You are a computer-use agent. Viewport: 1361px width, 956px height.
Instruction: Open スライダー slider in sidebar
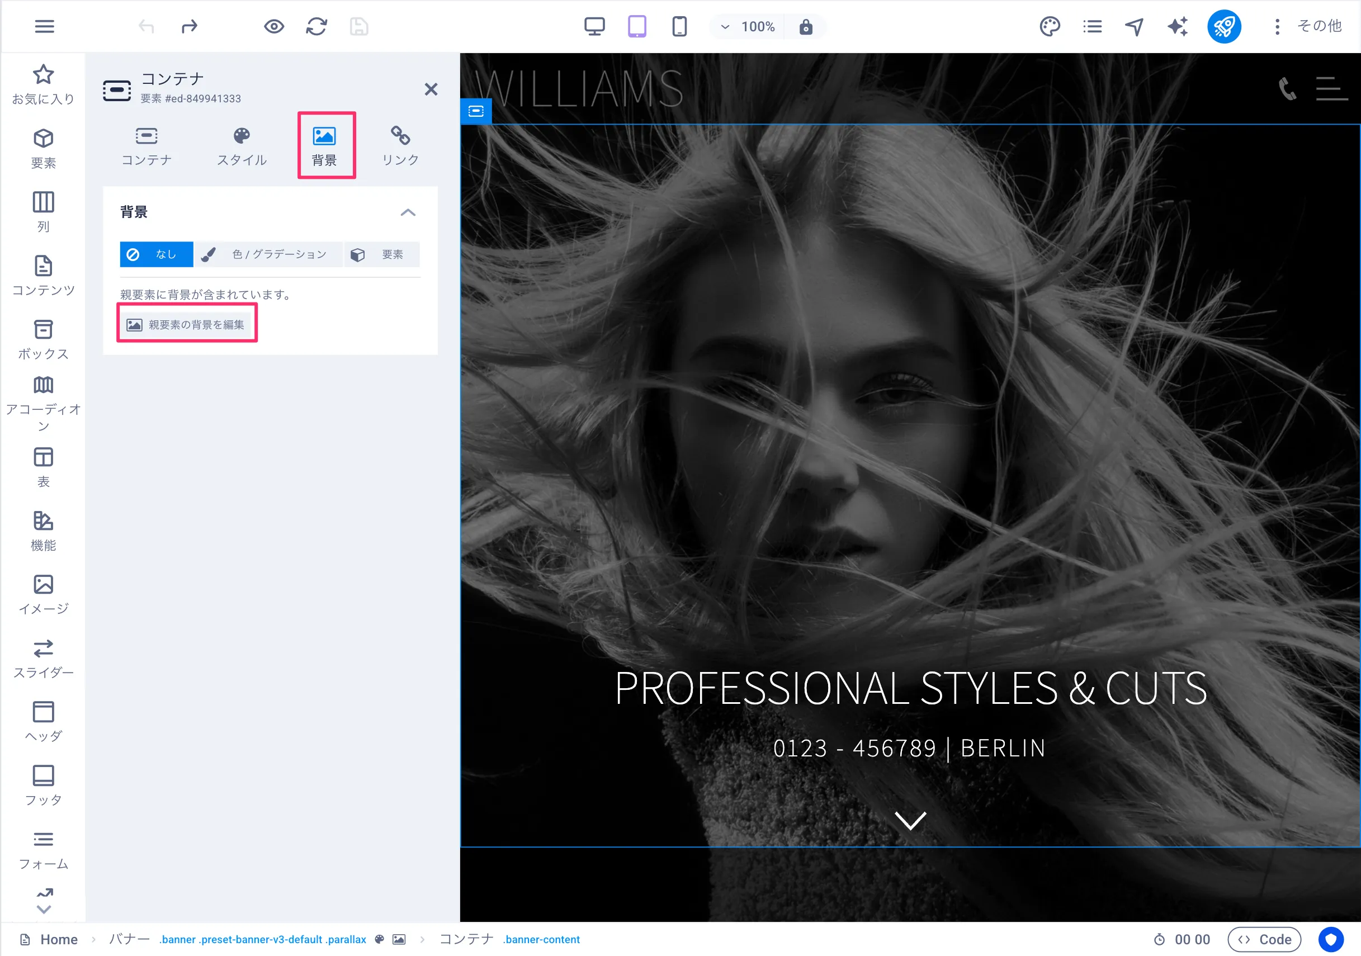point(43,659)
